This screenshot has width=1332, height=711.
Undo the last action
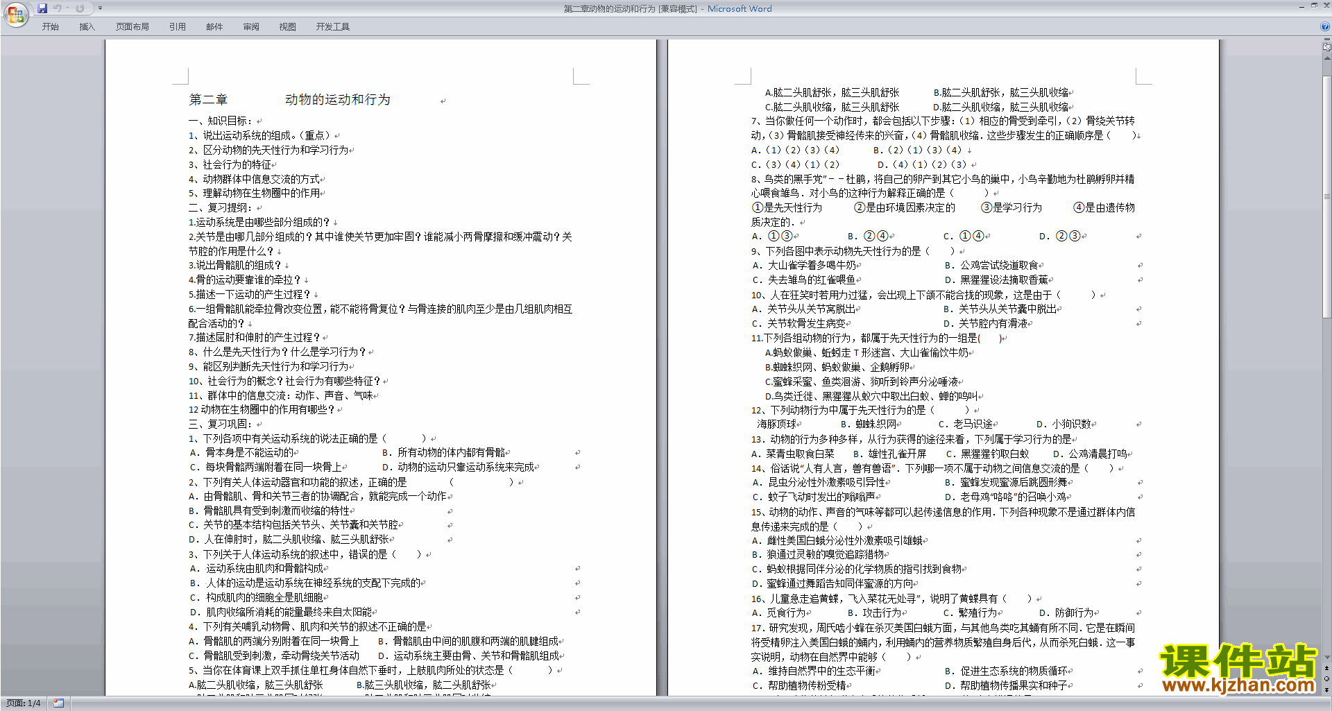pyautogui.click(x=58, y=8)
